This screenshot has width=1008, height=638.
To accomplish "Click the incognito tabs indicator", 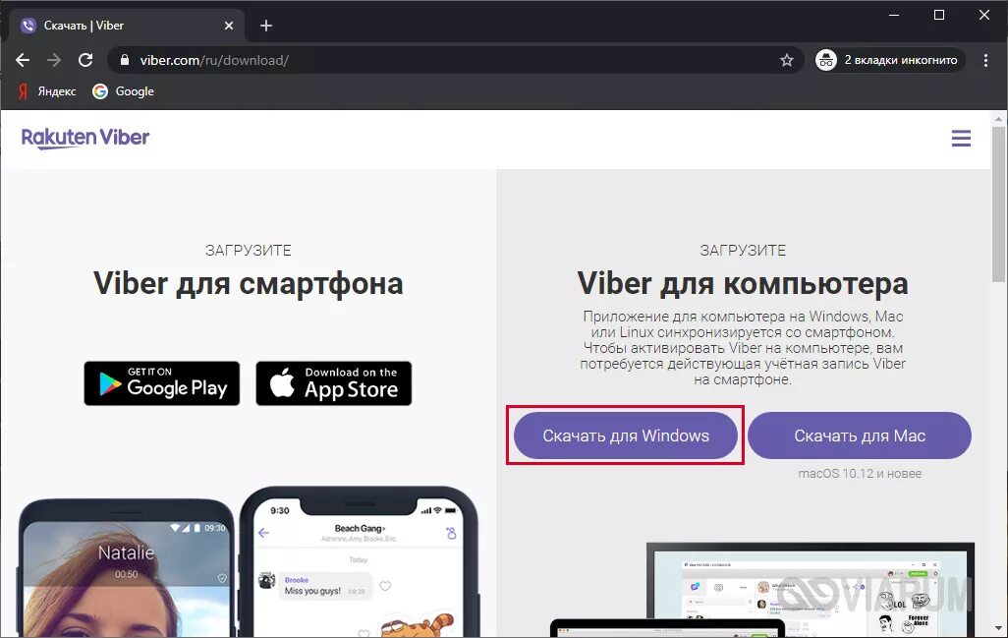I will pos(890,60).
